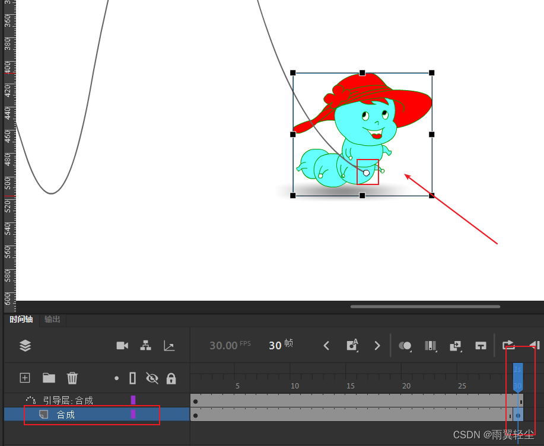Insert auto keyframe button

(352, 345)
